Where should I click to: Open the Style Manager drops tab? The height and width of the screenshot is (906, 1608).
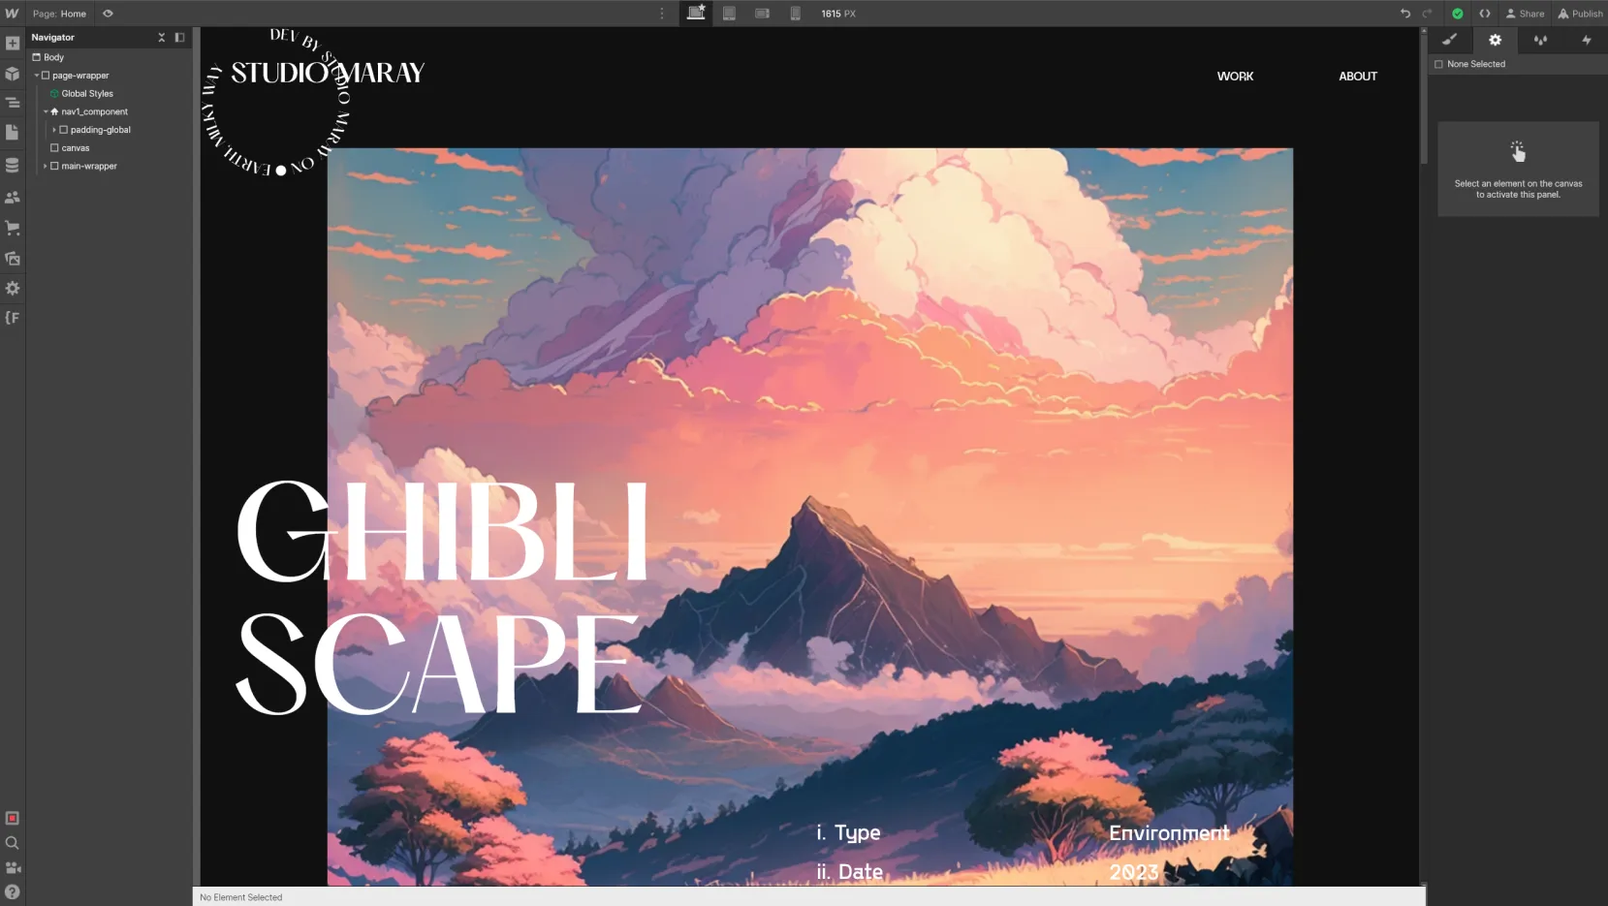coord(1540,40)
